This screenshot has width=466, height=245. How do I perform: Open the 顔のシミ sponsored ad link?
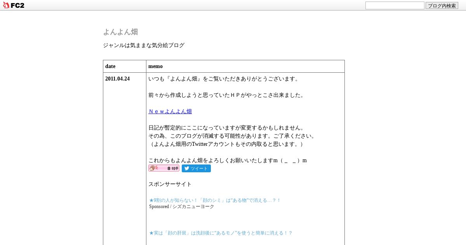215,200
